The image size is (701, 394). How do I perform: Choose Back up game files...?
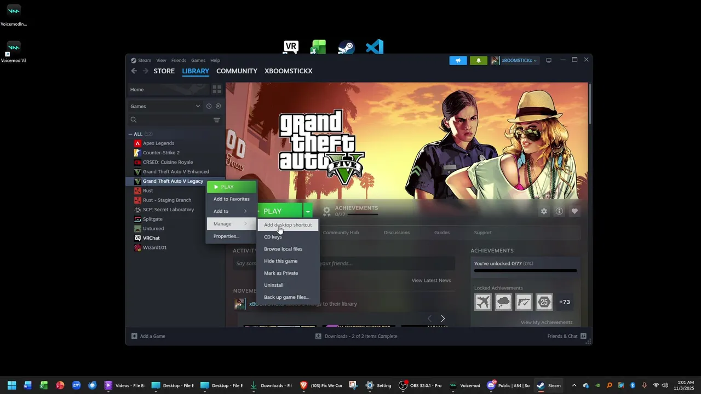(288, 297)
